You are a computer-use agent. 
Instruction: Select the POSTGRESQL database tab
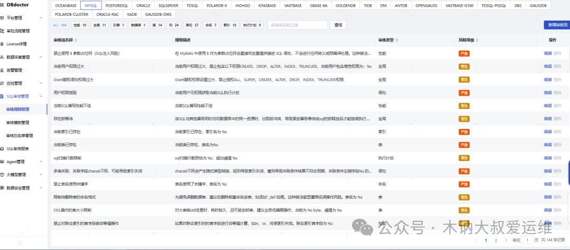click(x=117, y=6)
